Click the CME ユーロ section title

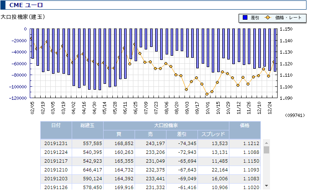click(26, 5)
